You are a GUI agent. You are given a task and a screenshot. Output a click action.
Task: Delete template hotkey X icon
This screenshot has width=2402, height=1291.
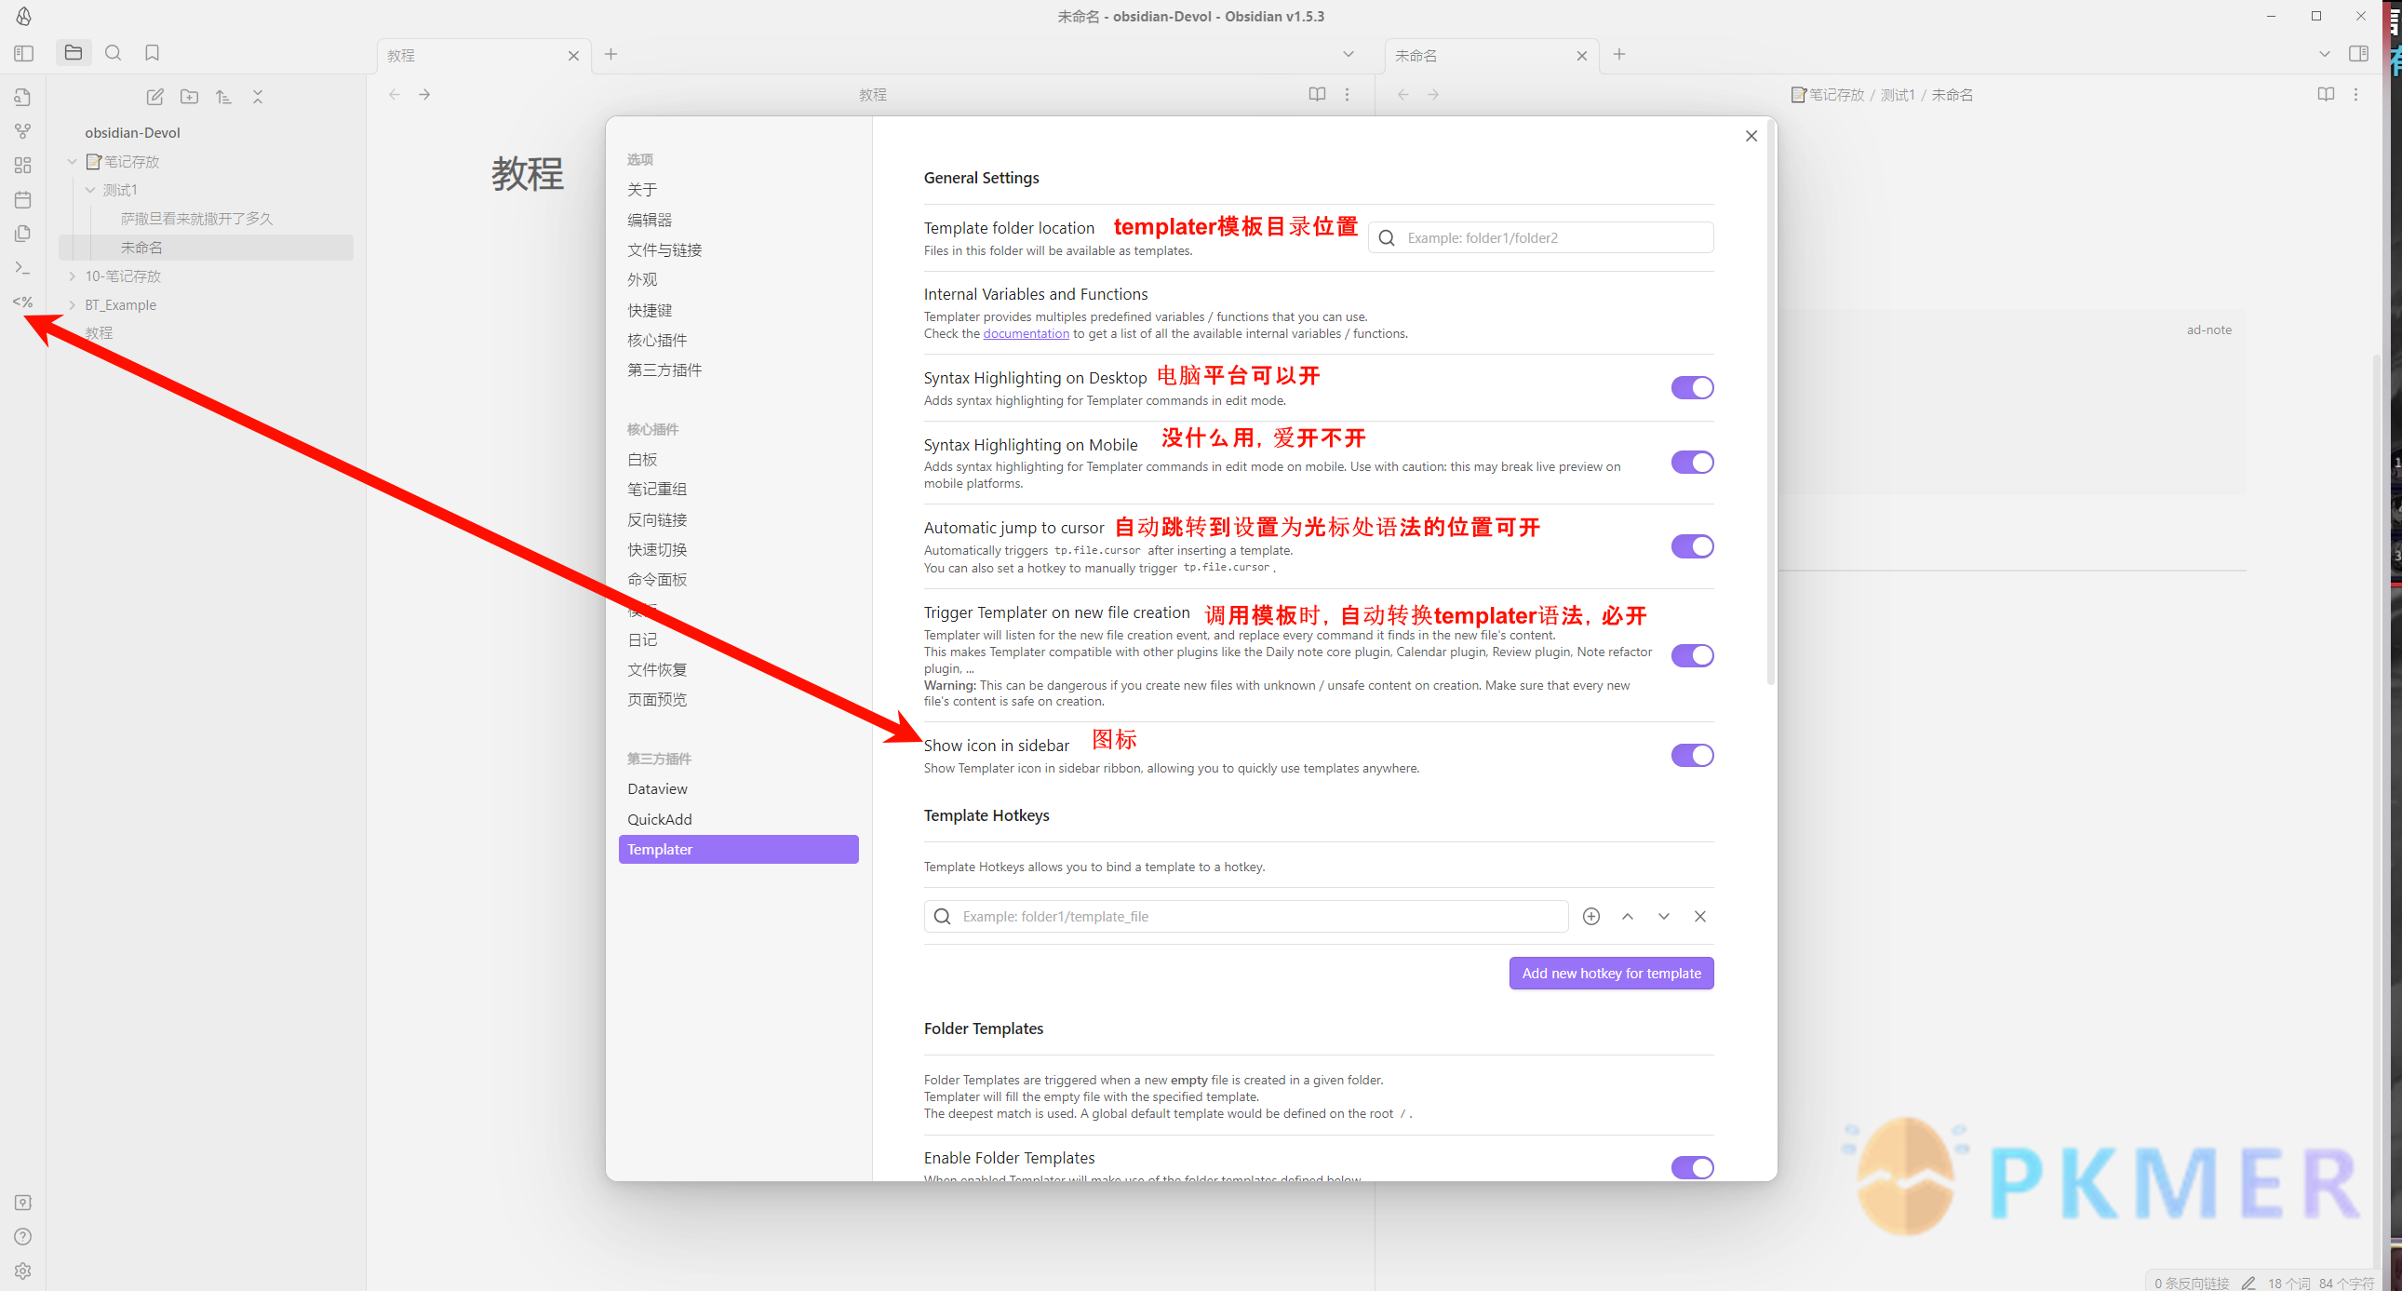click(1700, 916)
